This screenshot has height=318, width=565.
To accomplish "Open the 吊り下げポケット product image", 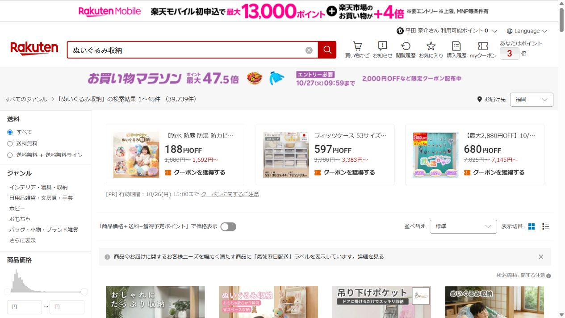I will point(381,302).
